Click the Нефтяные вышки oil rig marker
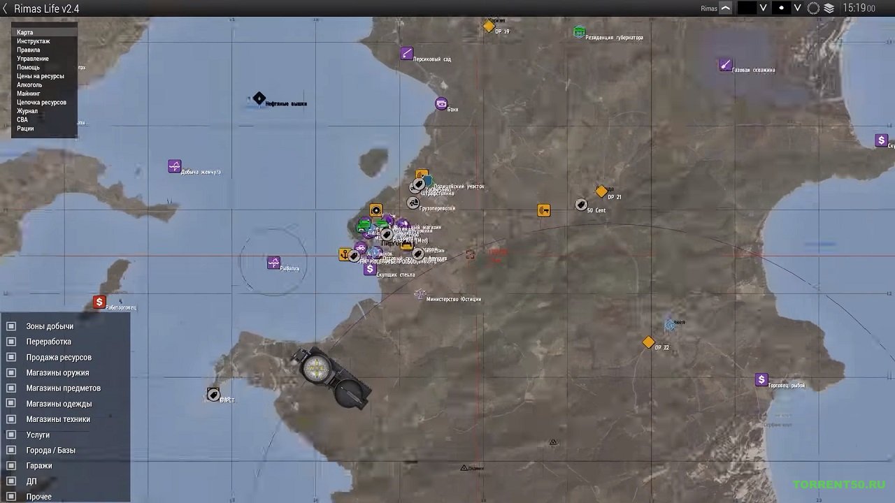Viewport: 895px width, 503px height. (259, 99)
